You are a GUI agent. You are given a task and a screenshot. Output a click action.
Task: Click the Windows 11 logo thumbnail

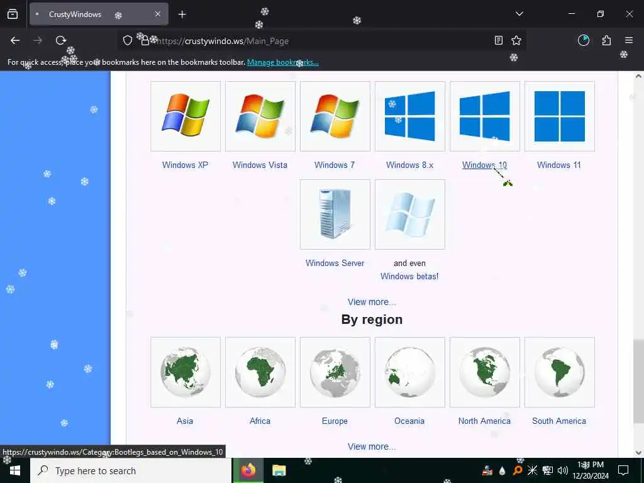pos(559,116)
